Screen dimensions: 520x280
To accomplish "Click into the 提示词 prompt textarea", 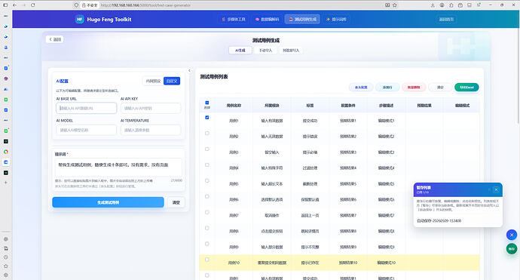I will tap(118, 168).
